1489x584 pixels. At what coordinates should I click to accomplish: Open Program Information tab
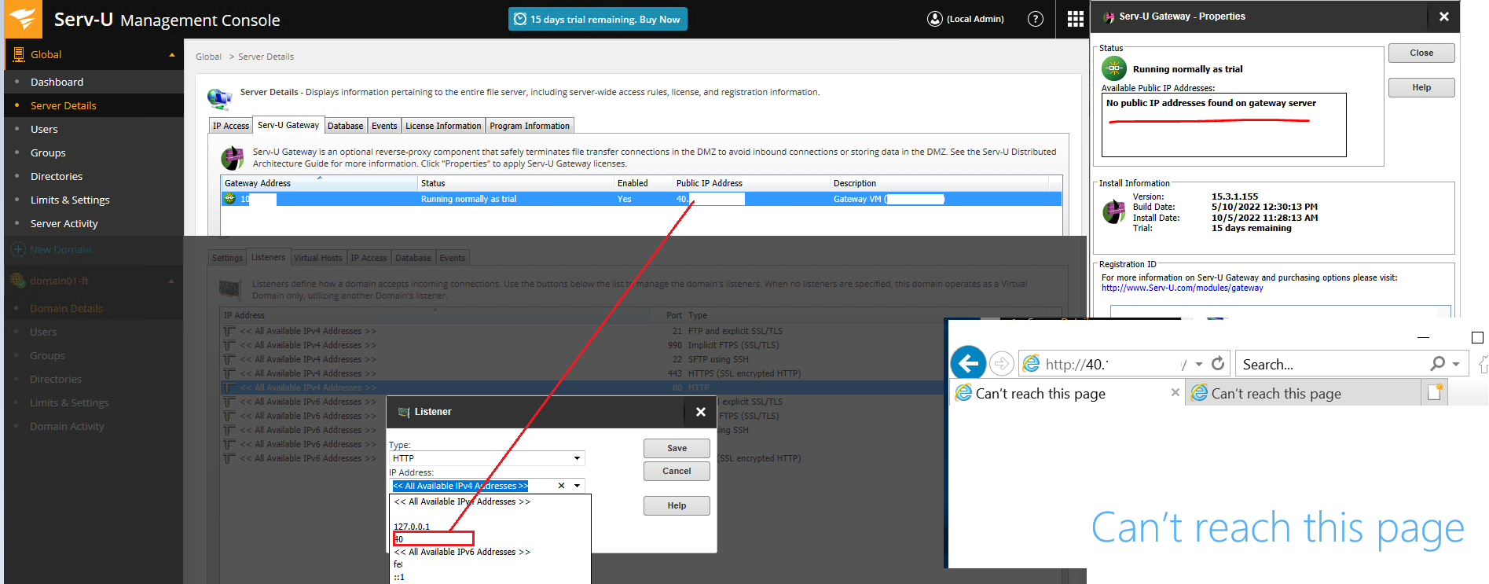click(530, 126)
